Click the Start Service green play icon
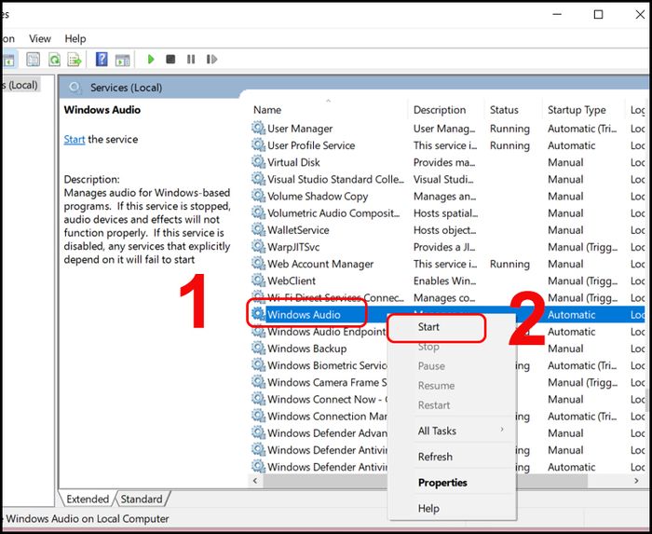 [x=151, y=60]
